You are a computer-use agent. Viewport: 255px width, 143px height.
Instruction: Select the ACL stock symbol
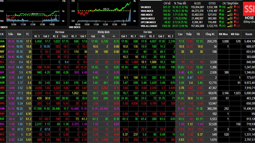(x=2, y=62)
